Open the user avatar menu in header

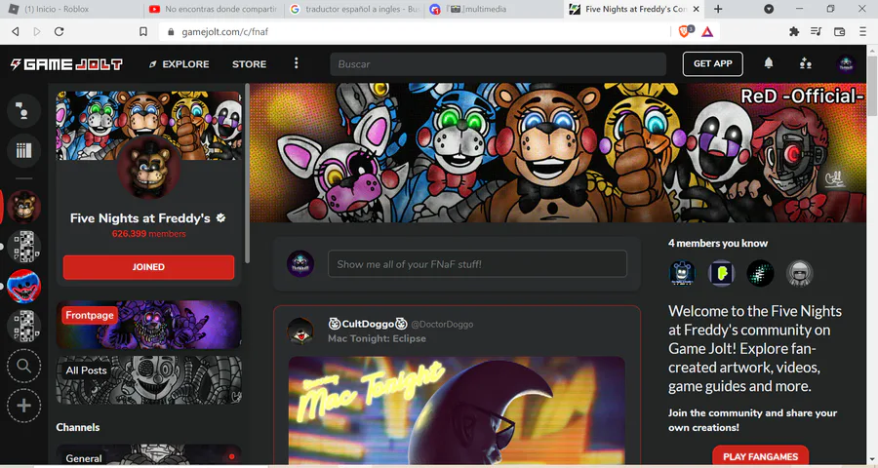click(x=846, y=64)
